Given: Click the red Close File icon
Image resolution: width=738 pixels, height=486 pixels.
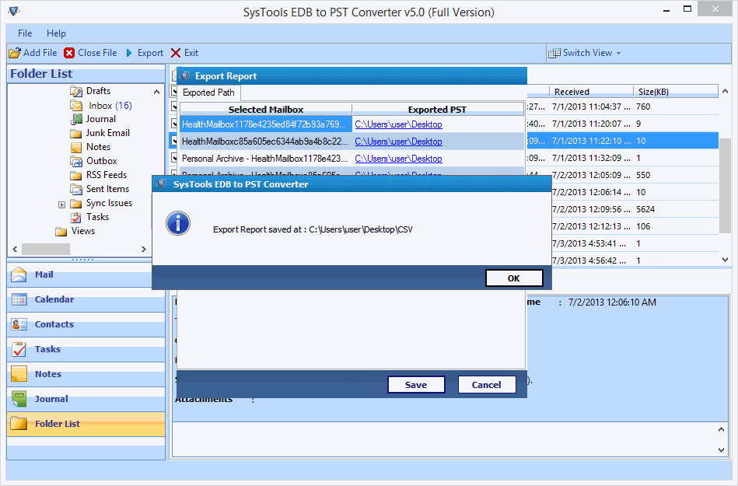Looking at the screenshot, I should pos(69,53).
